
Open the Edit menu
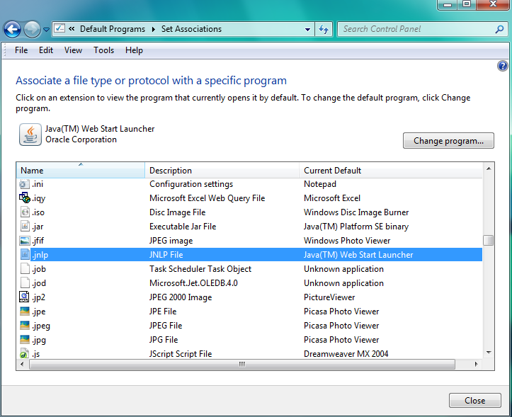pyautogui.click(x=46, y=50)
